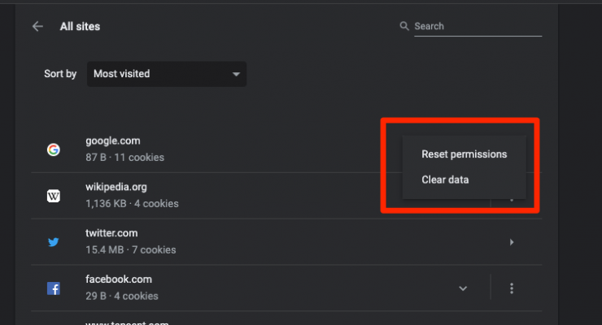Click the twitter.com site name
This screenshot has height=325, width=602.
(111, 233)
